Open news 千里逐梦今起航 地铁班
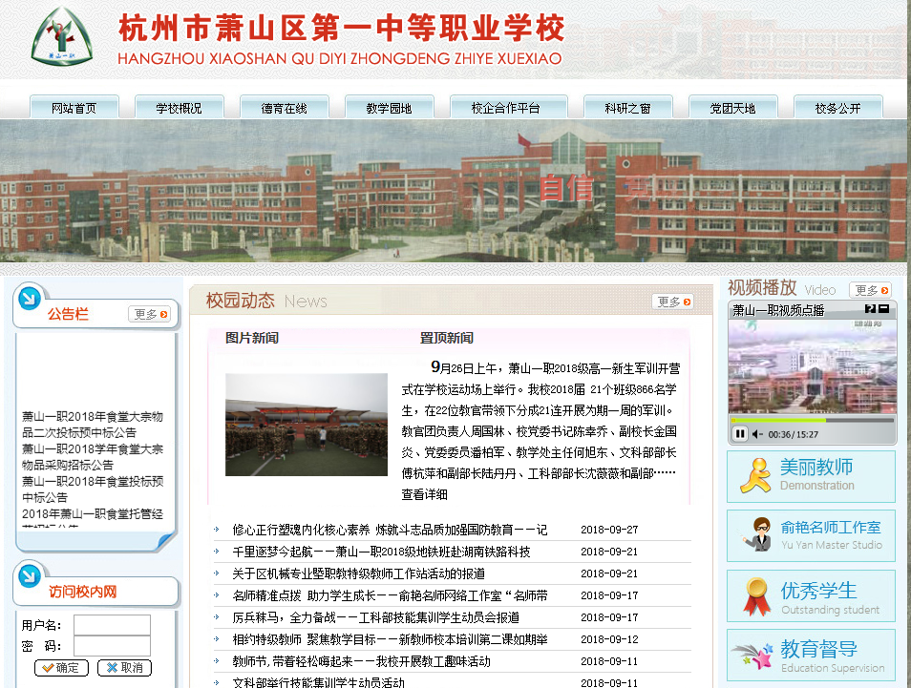 (381, 552)
